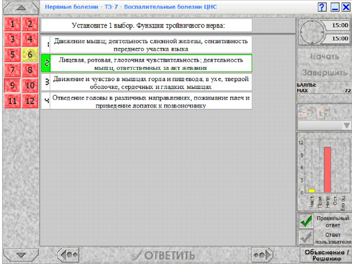Viewport: 352px width, 264px height.
Task: Submit answer with ОТВЕТИТЬ button
Action: tap(165, 255)
